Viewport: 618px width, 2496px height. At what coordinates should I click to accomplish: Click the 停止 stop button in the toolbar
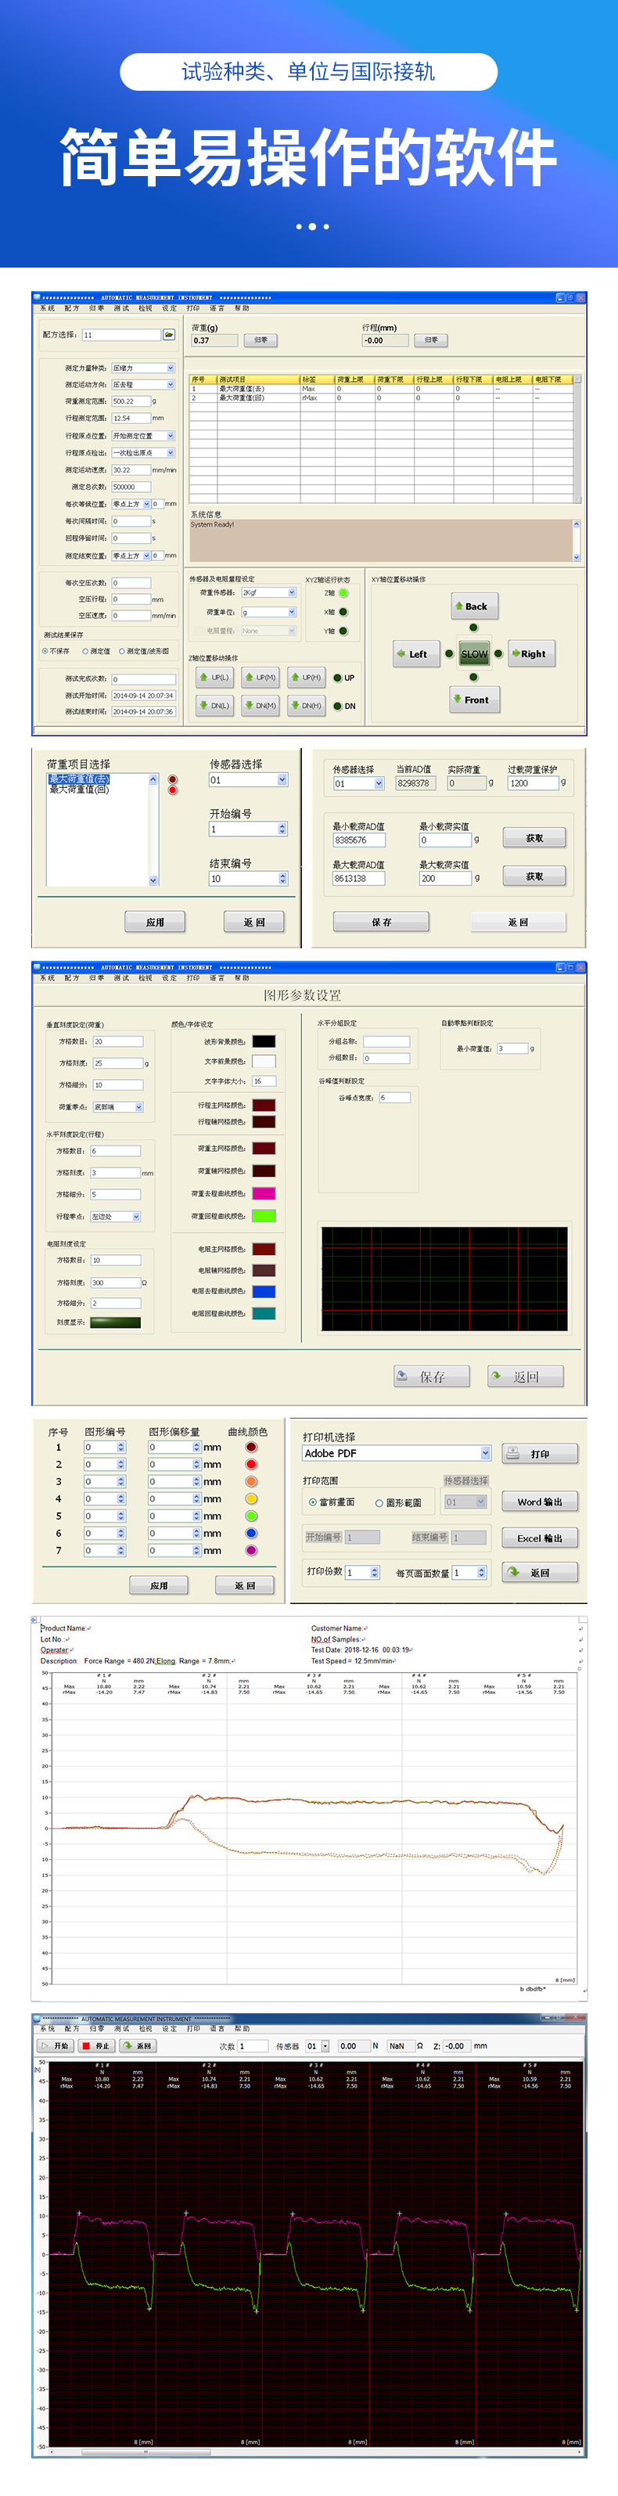pyautogui.click(x=96, y=2045)
